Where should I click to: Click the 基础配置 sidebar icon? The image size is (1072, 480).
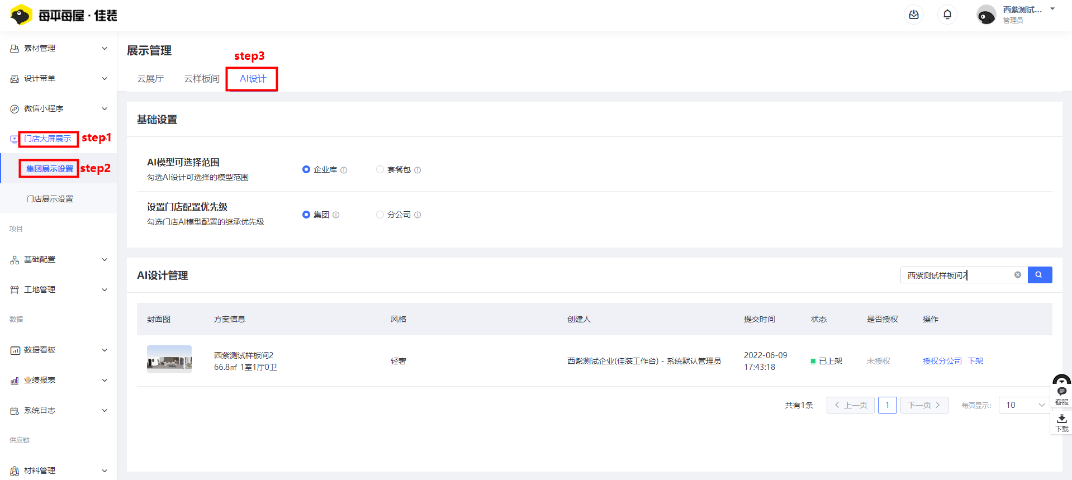point(15,260)
